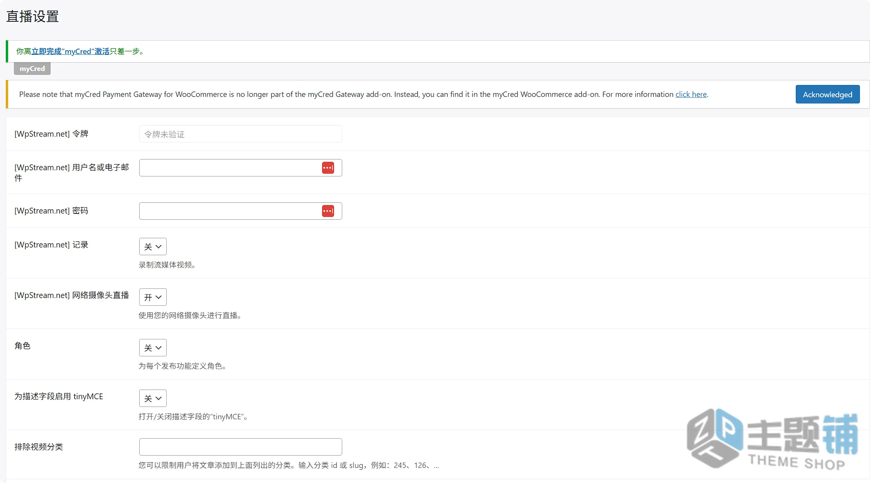Focus the 令牌 token input field
The height and width of the screenshot is (483, 870).
(241, 134)
